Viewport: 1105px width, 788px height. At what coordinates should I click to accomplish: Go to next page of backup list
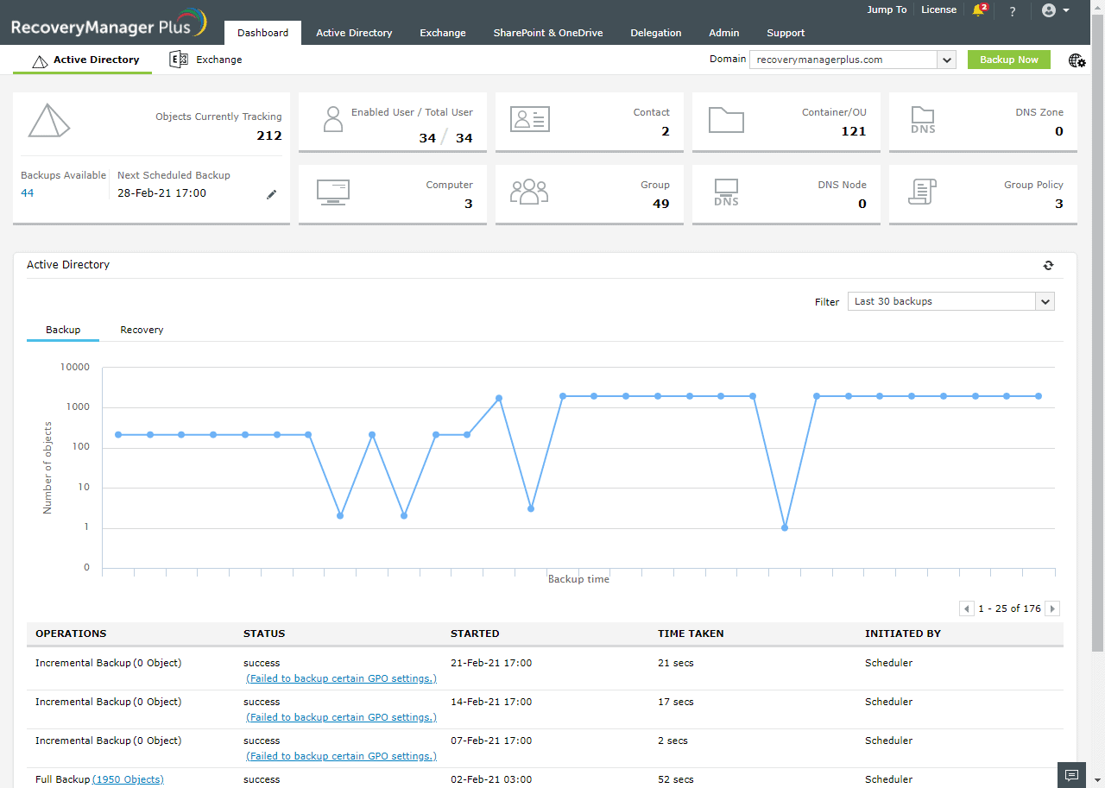(x=1052, y=608)
